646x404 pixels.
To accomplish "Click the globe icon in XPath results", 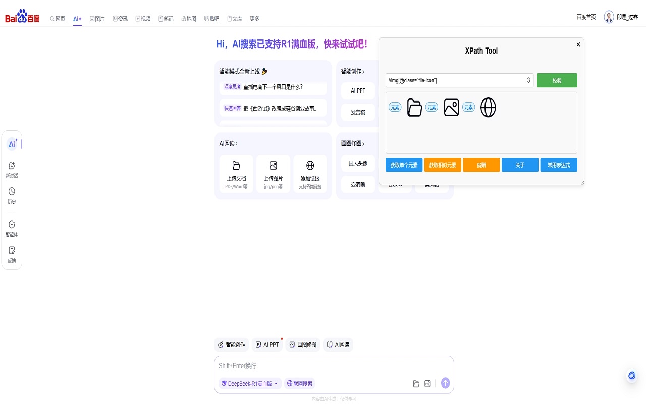I will (x=488, y=107).
